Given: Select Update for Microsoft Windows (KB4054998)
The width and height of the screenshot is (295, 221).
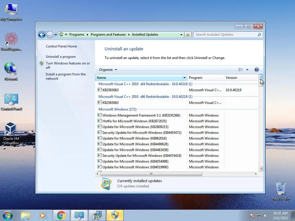Looking at the screenshot, I should click(x=177, y=161).
